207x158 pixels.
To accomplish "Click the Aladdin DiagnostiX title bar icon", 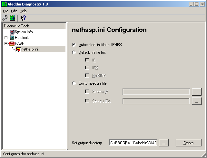I will (x=5, y=4).
